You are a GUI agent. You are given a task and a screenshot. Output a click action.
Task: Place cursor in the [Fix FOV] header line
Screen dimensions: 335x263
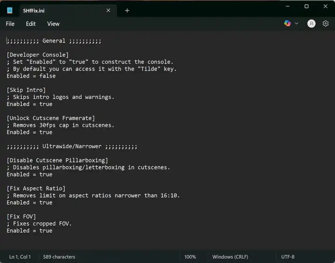pyautogui.click(x=21, y=216)
